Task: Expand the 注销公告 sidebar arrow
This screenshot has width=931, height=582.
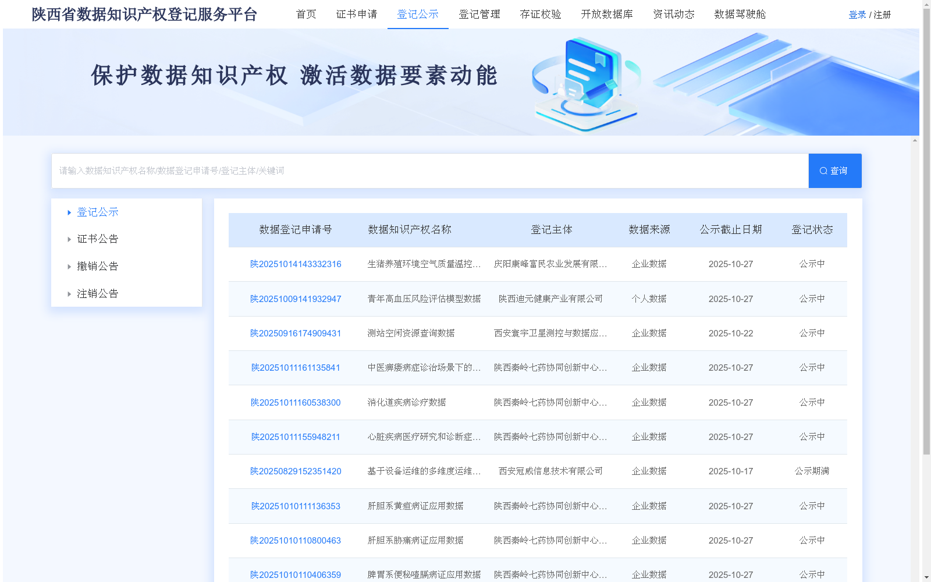Action: pyautogui.click(x=69, y=294)
